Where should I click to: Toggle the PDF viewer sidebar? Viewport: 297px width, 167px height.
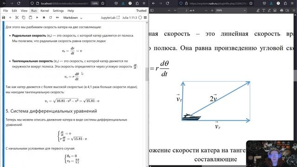[x=152, y=10]
